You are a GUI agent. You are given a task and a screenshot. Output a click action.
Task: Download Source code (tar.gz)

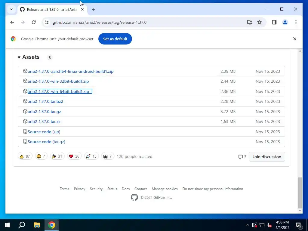point(46,142)
